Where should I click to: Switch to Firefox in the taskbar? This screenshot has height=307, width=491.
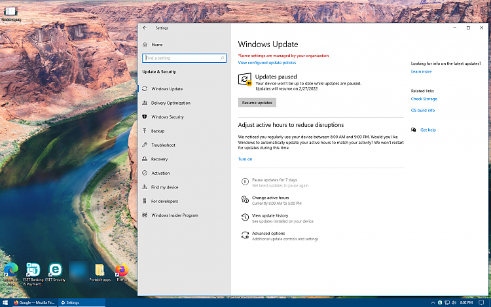pos(34,302)
